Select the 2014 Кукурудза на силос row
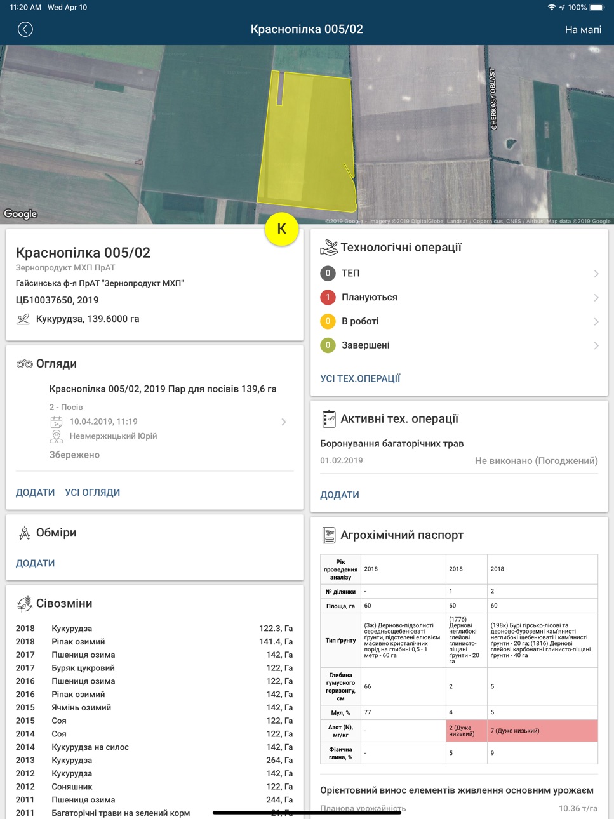This screenshot has height=819, width=614. point(154,747)
